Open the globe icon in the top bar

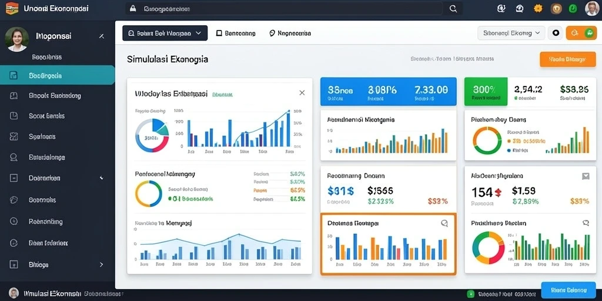(501, 8)
